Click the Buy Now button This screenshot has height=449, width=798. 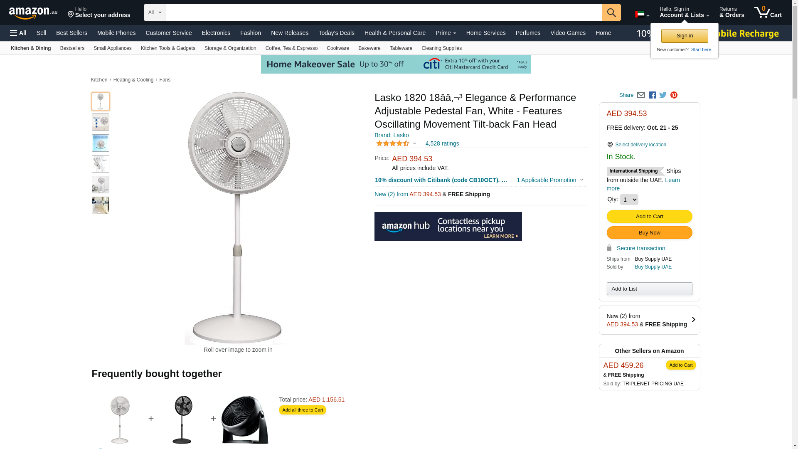pyautogui.click(x=649, y=232)
